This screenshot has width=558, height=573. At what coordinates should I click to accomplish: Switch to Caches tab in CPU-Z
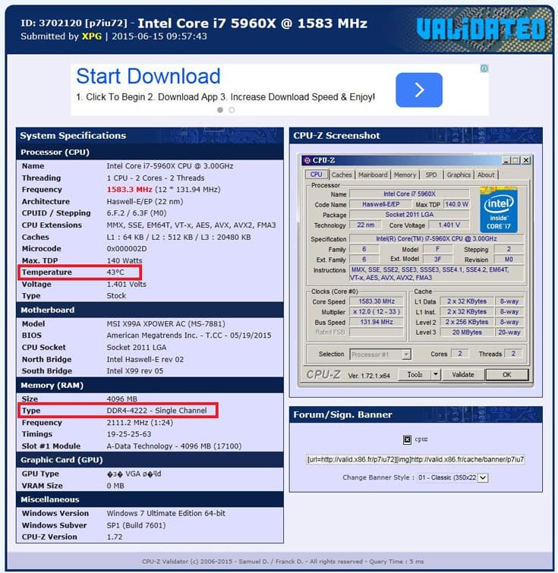[342, 175]
